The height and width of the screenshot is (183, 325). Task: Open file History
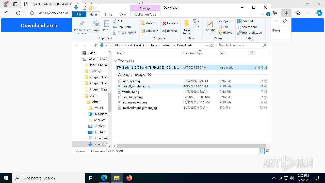pos(225,33)
